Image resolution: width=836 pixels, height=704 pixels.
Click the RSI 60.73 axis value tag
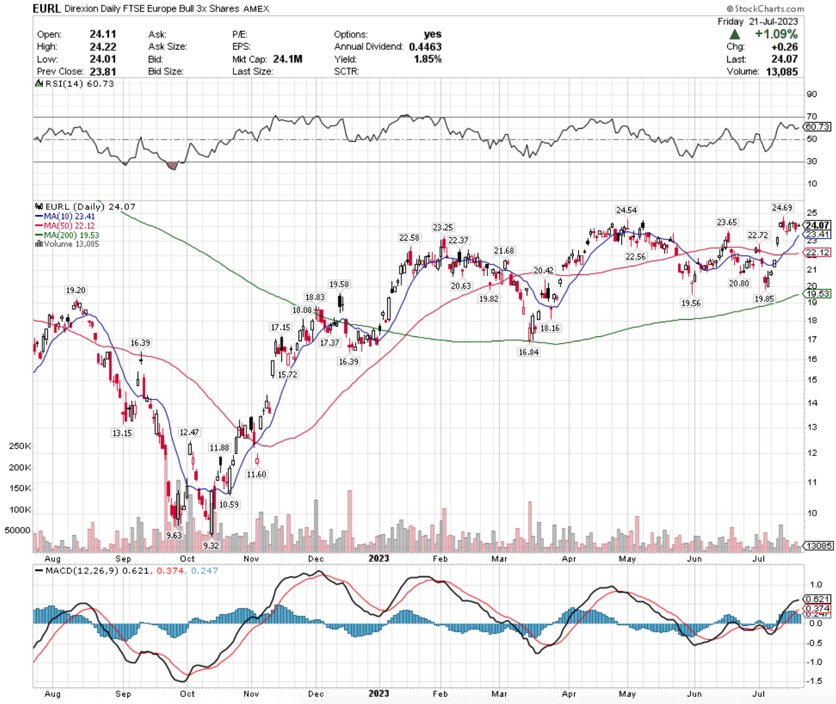(x=818, y=127)
